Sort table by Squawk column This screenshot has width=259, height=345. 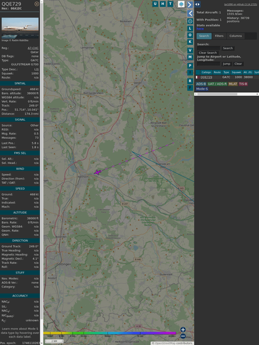tap(237, 72)
